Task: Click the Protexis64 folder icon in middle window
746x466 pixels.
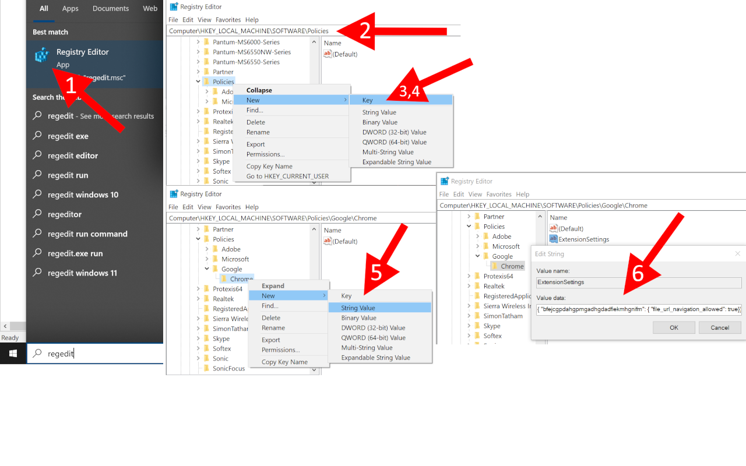Action: point(206,289)
